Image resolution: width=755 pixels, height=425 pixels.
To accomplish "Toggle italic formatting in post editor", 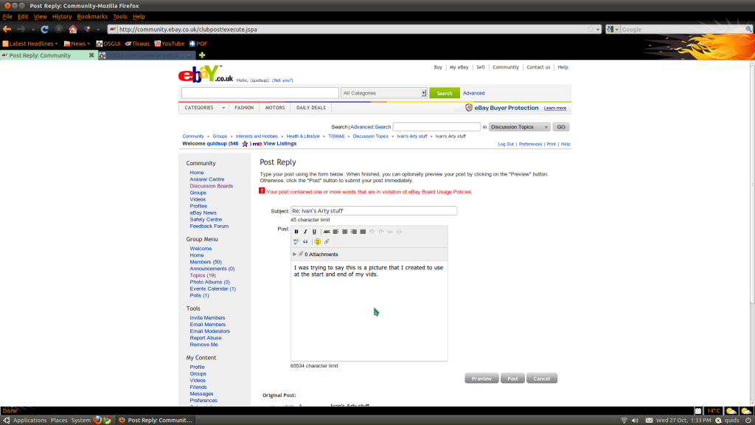I will (x=305, y=232).
